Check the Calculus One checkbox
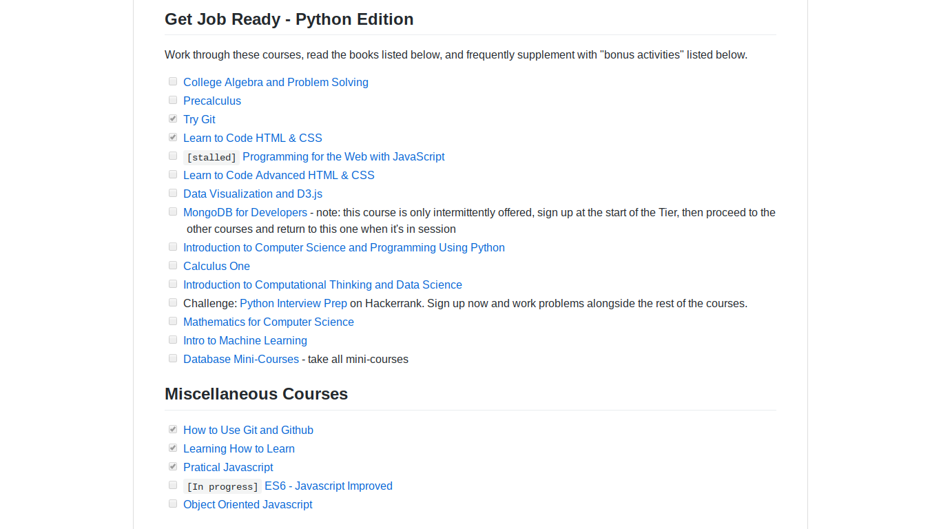 (x=173, y=265)
